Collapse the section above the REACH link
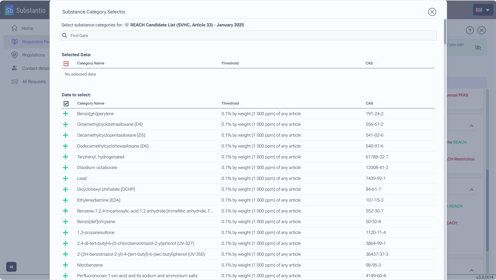Screen dimensions: 496x280 pyautogui.click(x=471, y=126)
